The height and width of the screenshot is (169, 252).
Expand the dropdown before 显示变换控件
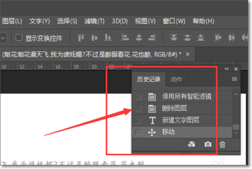pos(3,38)
